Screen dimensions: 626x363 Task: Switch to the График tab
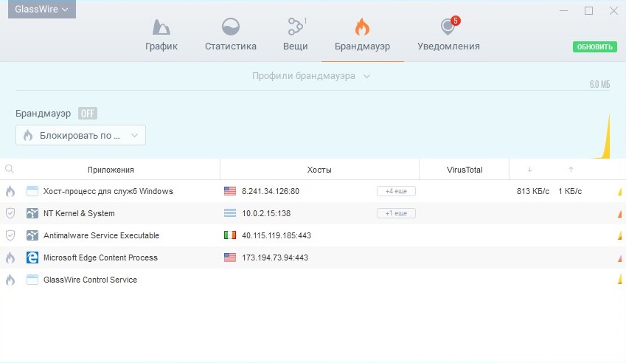[161, 35]
